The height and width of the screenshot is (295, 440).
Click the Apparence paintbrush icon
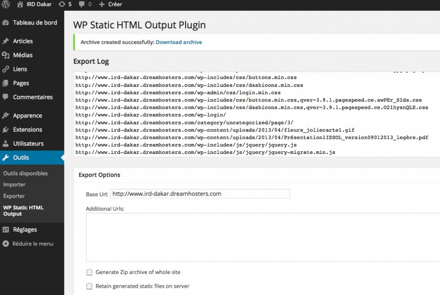(x=6, y=116)
